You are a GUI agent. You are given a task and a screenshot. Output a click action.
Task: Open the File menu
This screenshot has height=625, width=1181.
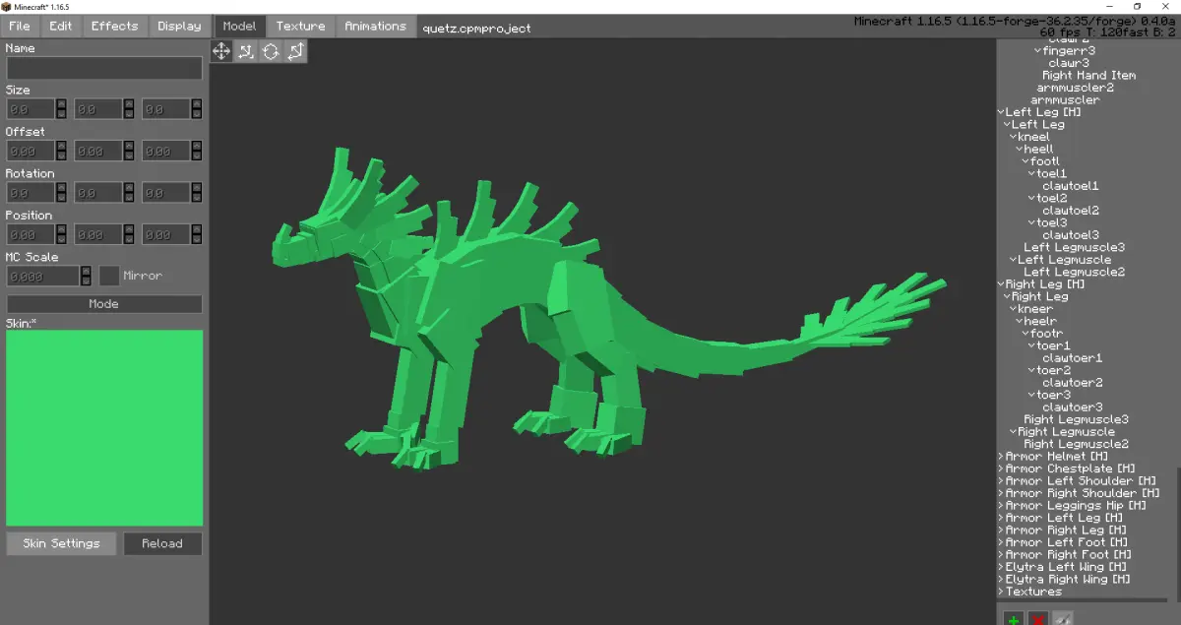pyautogui.click(x=20, y=27)
